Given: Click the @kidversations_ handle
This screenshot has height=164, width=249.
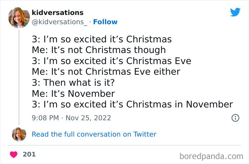Looking at the screenshot, I should pos(59,22).
